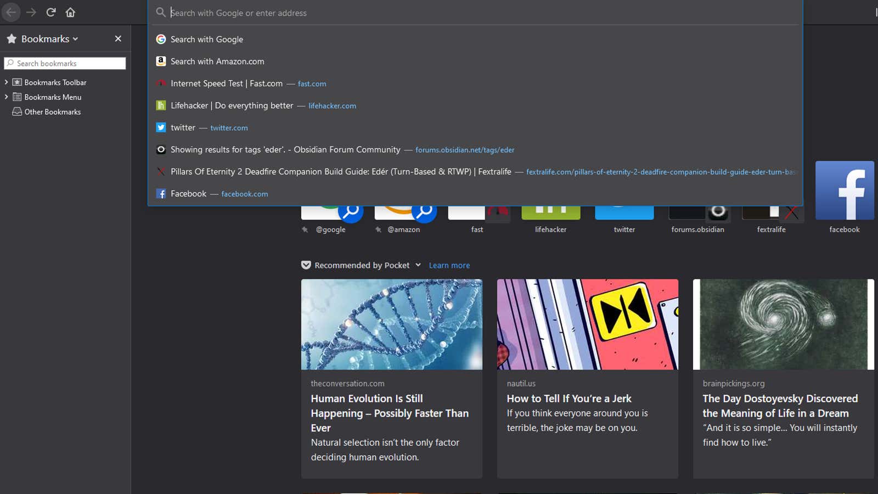878x494 pixels.
Task: Click the Facebook favicon in suggestions
Action: coord(161,193)
